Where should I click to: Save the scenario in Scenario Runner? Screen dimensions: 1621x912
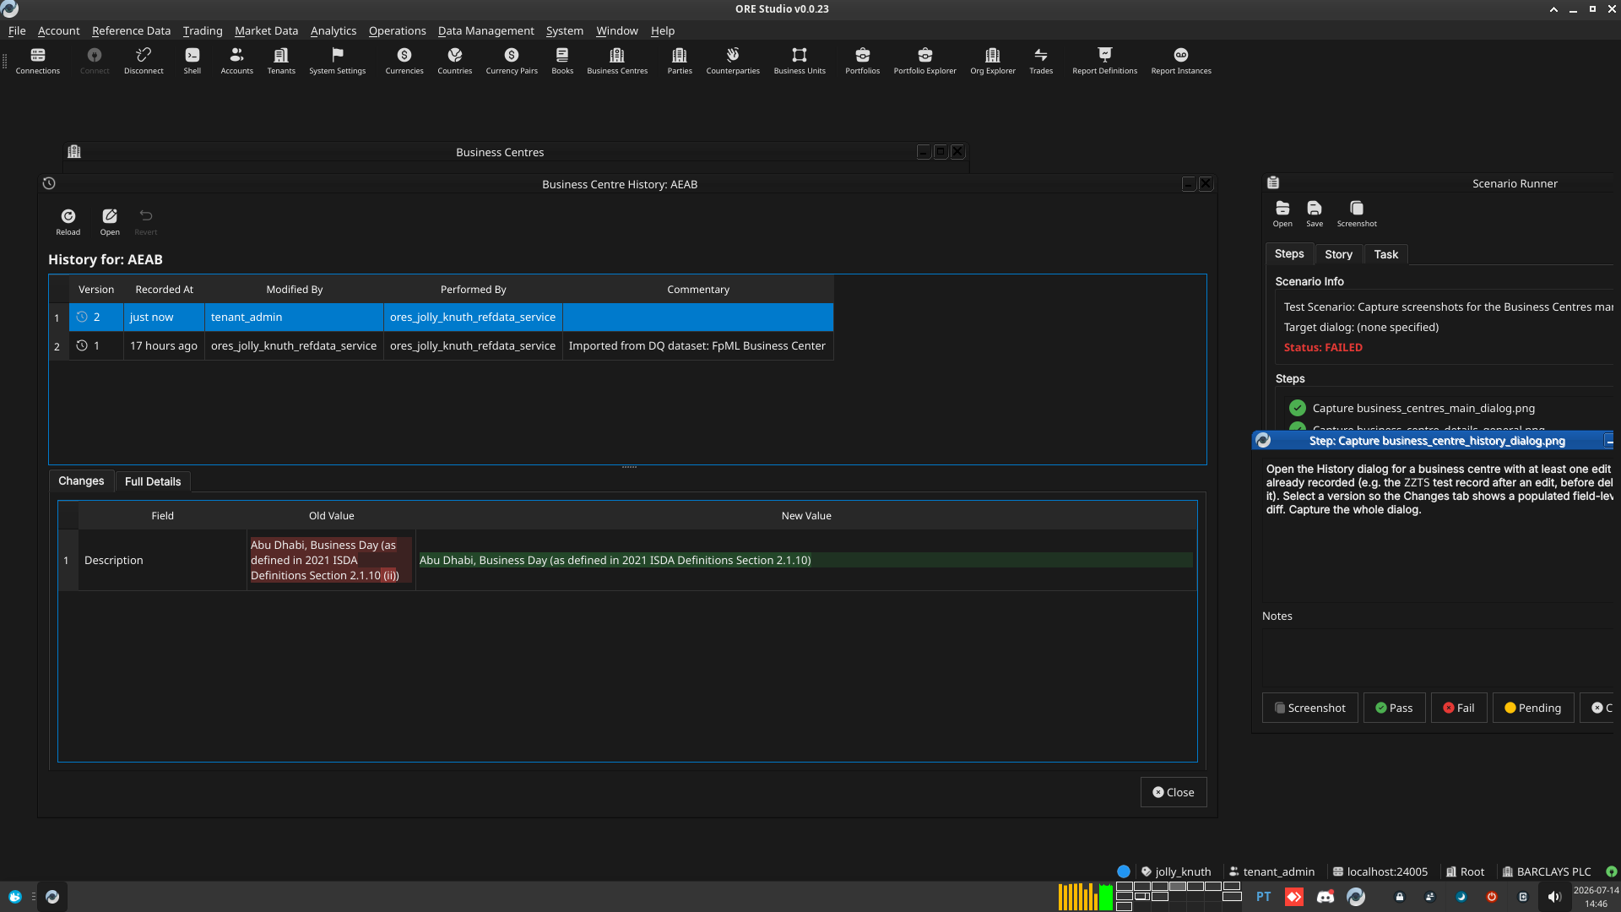tap(1315, 214)
